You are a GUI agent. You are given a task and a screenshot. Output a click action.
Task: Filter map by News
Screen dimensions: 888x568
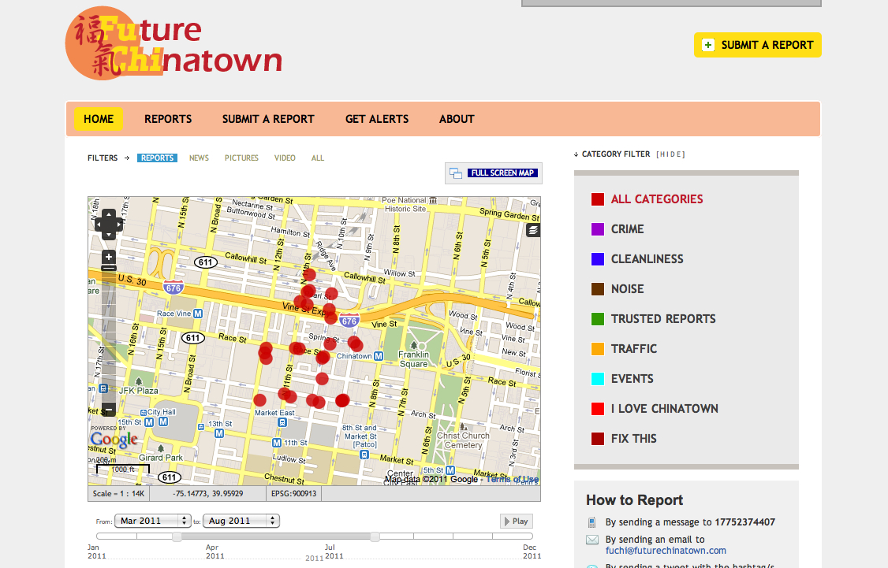199,158
